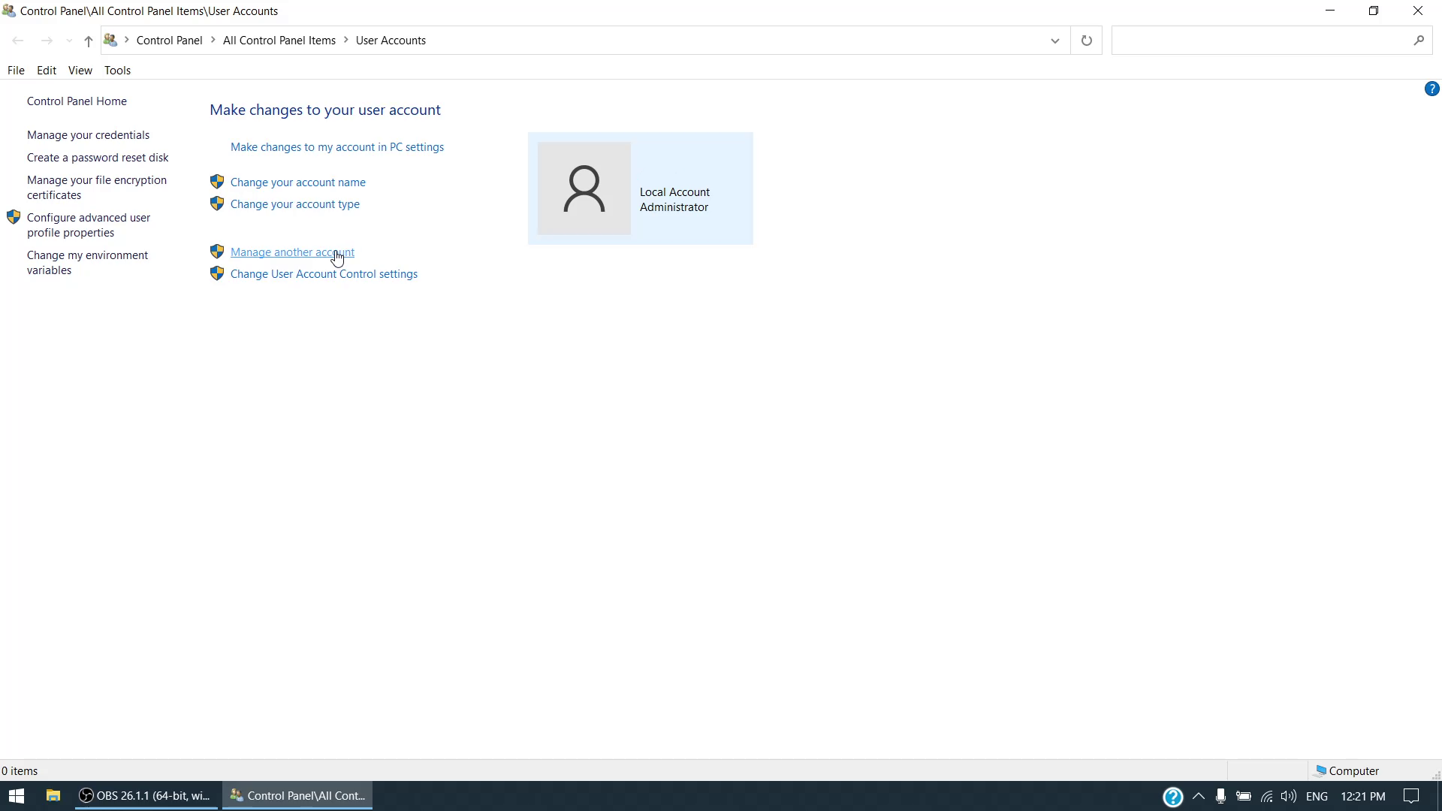Click Change User Account Control settings
The width and height of the screenshot is (1442, 811).
tap(324, 274)
